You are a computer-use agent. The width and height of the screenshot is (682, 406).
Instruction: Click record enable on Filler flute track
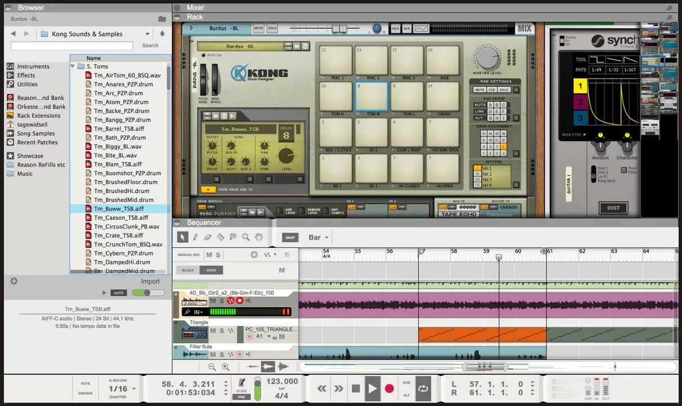(240, 354)
